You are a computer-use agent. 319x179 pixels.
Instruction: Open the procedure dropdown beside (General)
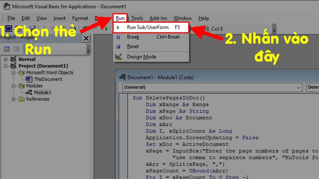pos(313,87)
